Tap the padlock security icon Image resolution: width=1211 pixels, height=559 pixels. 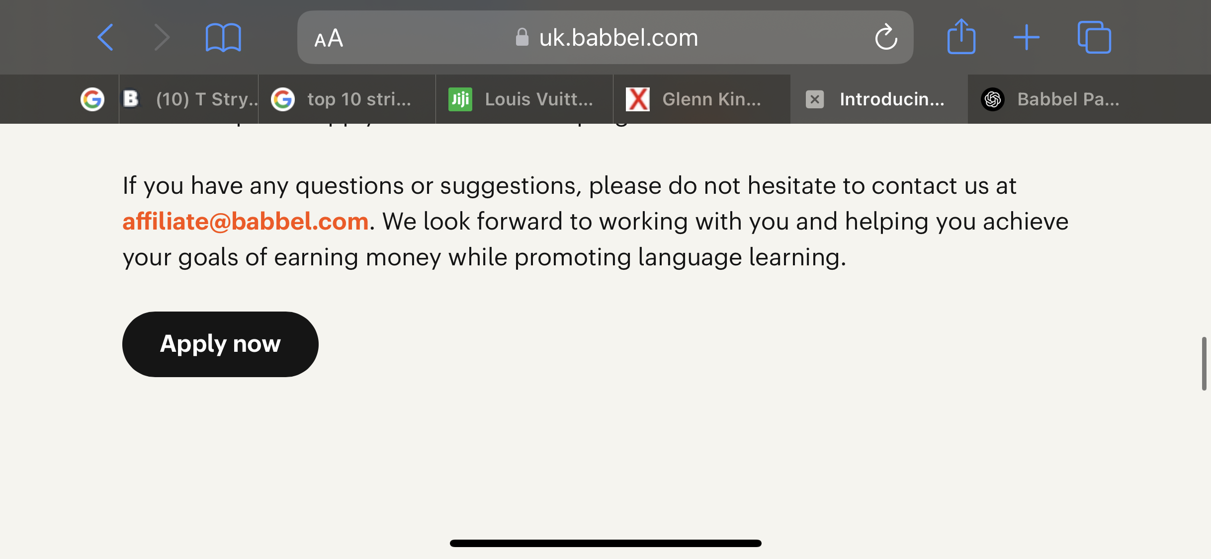click(x=522, y=37)
